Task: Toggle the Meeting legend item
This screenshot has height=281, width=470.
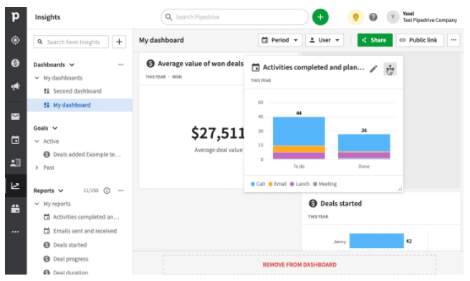Action: pos(325,184)
